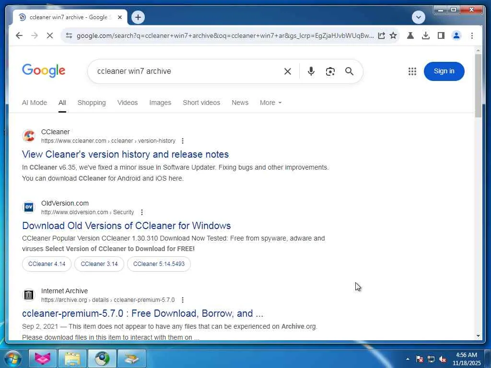Open Action Center flag icon
Viewport: 491px width, 368px height.
tap(420, 359)
